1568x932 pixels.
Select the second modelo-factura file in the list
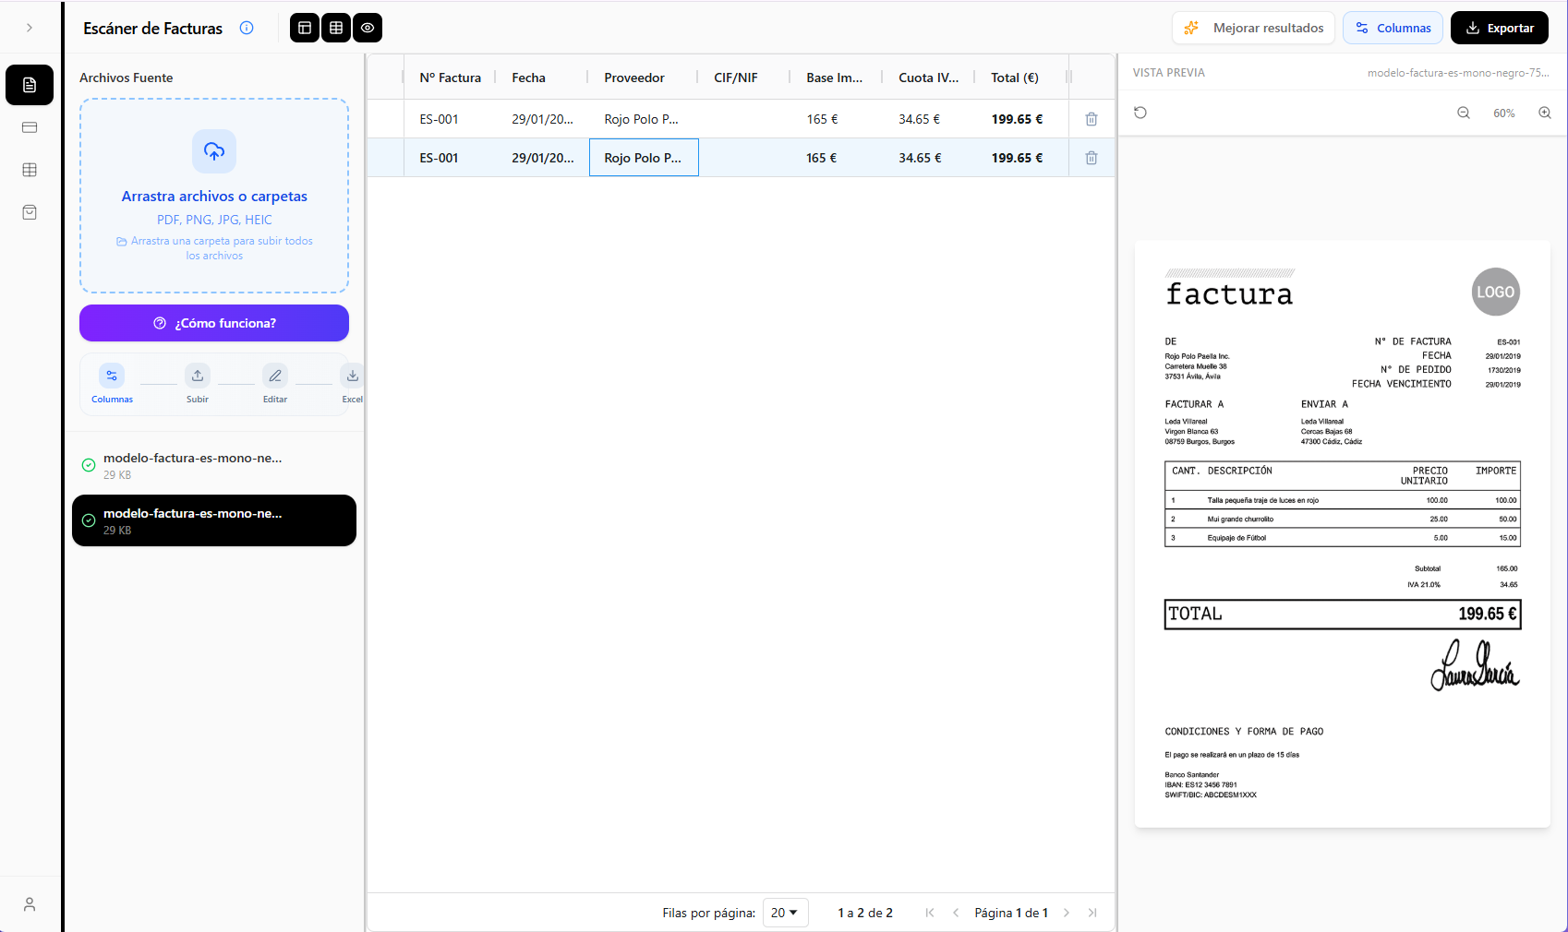(213, 520)
